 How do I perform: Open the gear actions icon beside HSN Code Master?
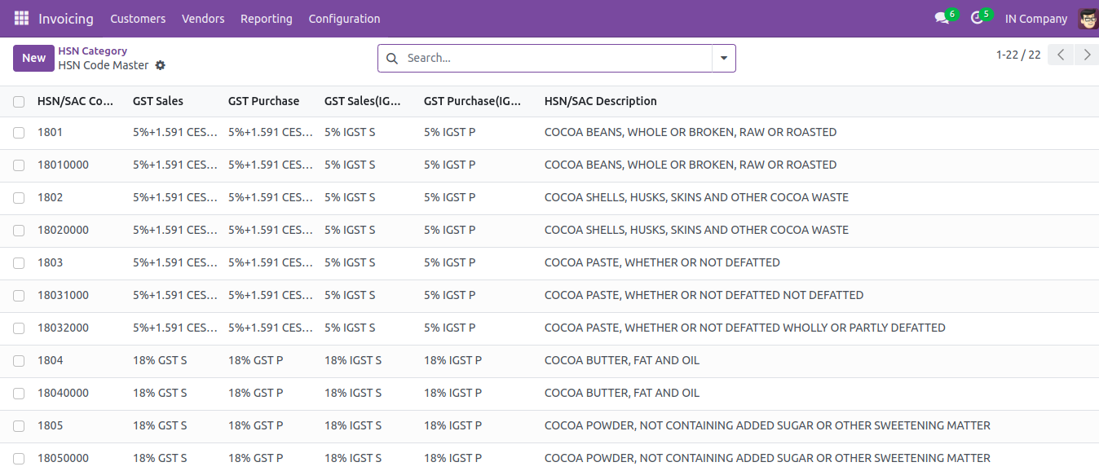point(160,65)
